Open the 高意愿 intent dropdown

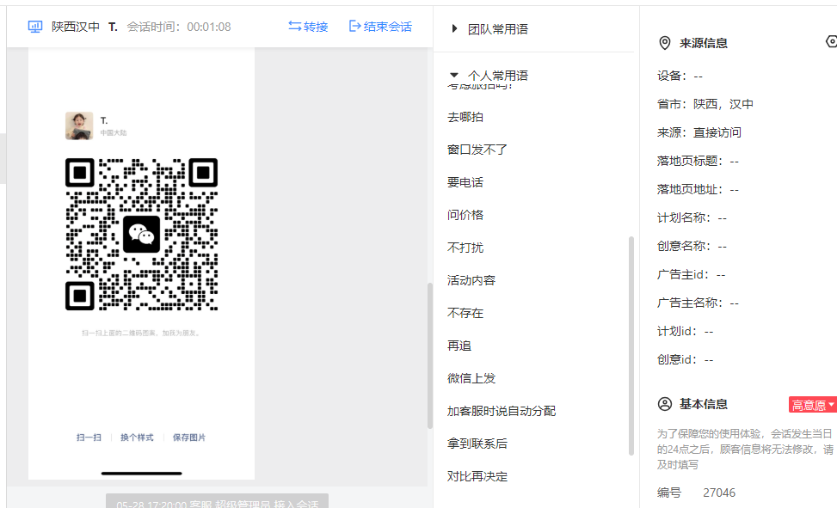click(x=812, y=405)
